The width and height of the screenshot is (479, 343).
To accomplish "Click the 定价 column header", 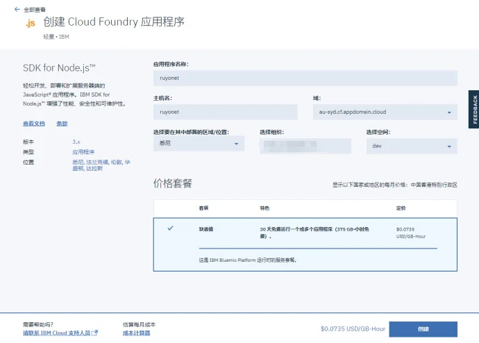I will tap(401, 208).
